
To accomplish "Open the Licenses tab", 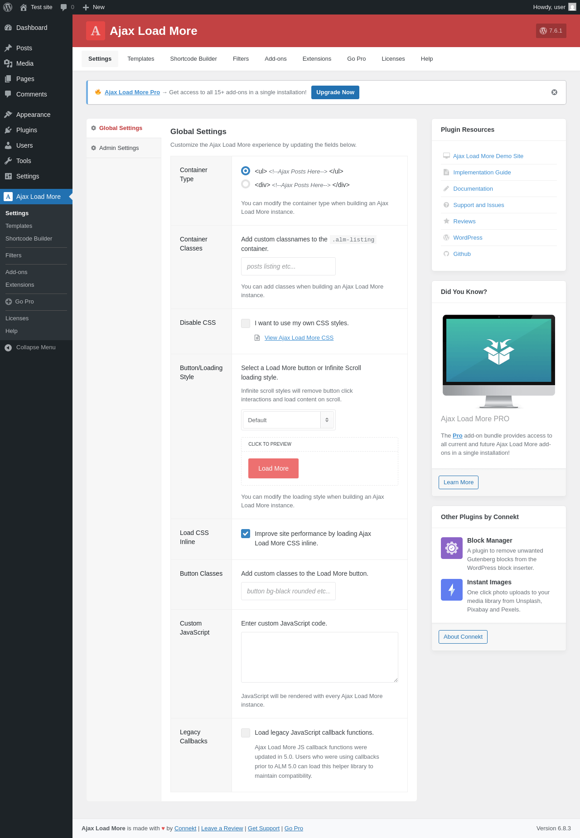I will tap(393, 59).
